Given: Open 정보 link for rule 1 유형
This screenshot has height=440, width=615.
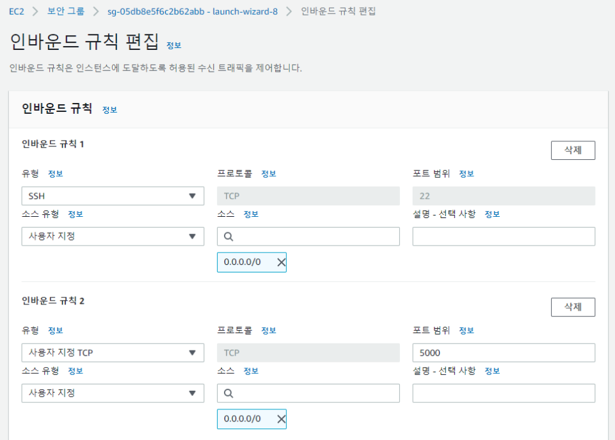Looking at the screenshot, I should pyautogui.click(x=55, y=173).
